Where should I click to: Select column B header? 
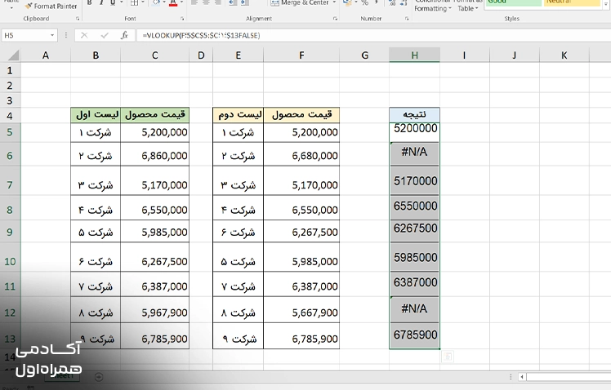96,55
